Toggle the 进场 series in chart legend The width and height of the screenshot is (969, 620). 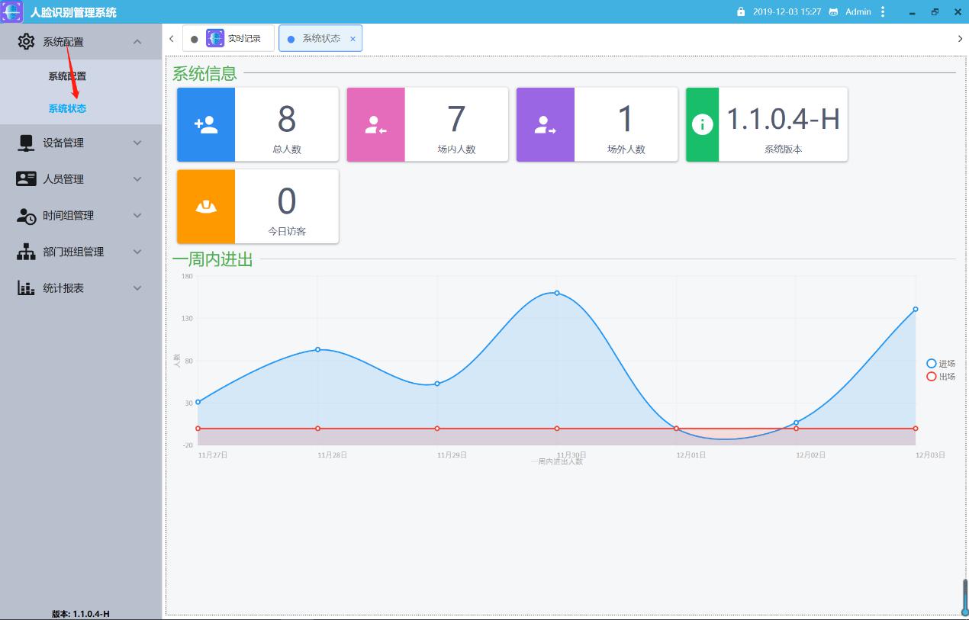click(940, 364)
